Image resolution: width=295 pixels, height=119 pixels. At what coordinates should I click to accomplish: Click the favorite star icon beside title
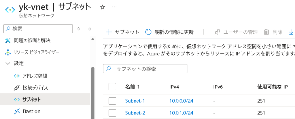click(103, 7)
